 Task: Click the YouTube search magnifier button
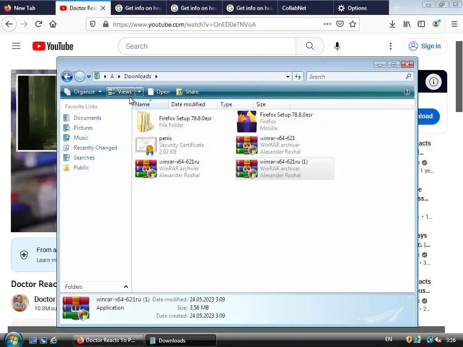click(x=310, y=46)
